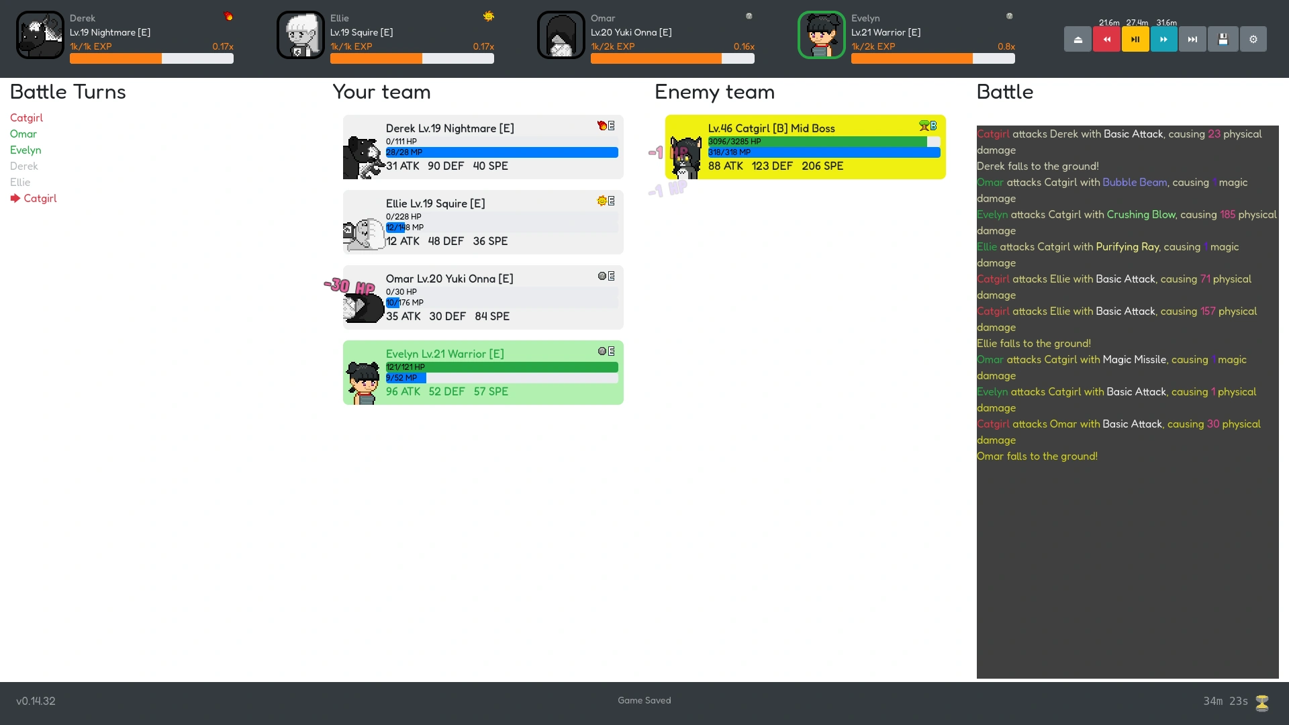Select Omar's Yuki Onna portrait in header
1289x725 pixels.
(x=561, y=35)
